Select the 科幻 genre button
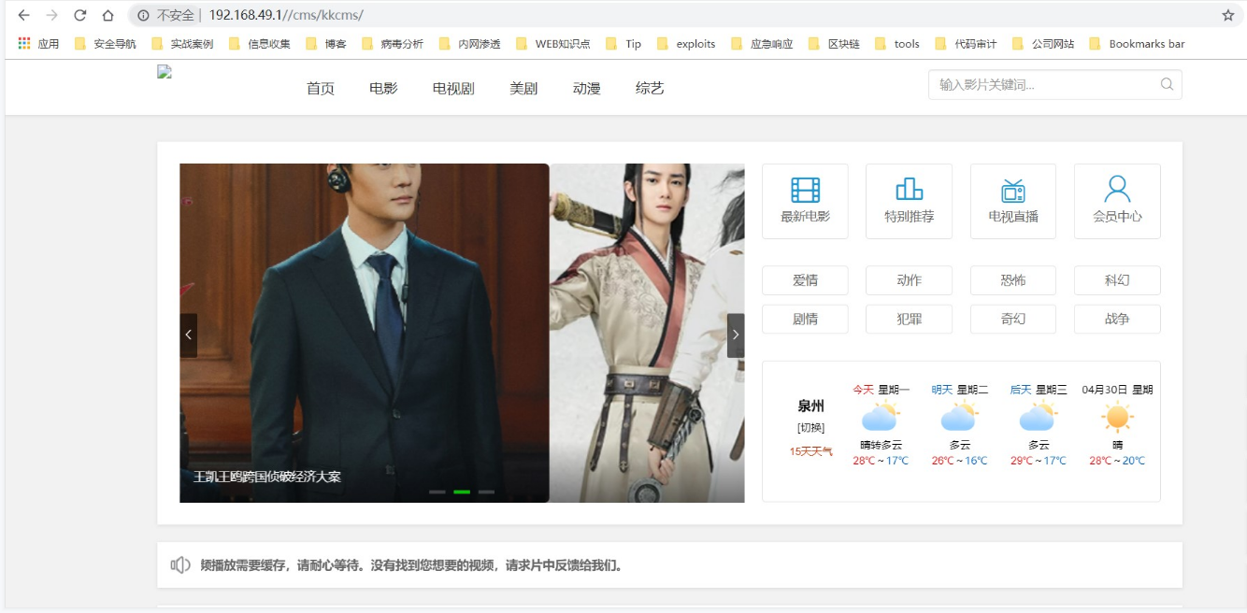 [x=1117, y=280]
